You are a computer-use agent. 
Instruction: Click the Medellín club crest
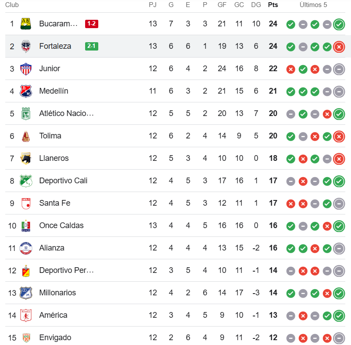[26, 91]
